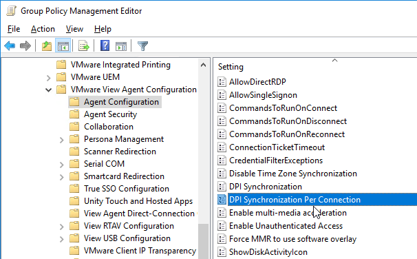Select the Agent Configuration tree item
Screen dimensions: 417x259
pyautogui.click(x=121, y=102)
